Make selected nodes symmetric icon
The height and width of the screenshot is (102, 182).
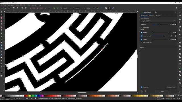38,8
